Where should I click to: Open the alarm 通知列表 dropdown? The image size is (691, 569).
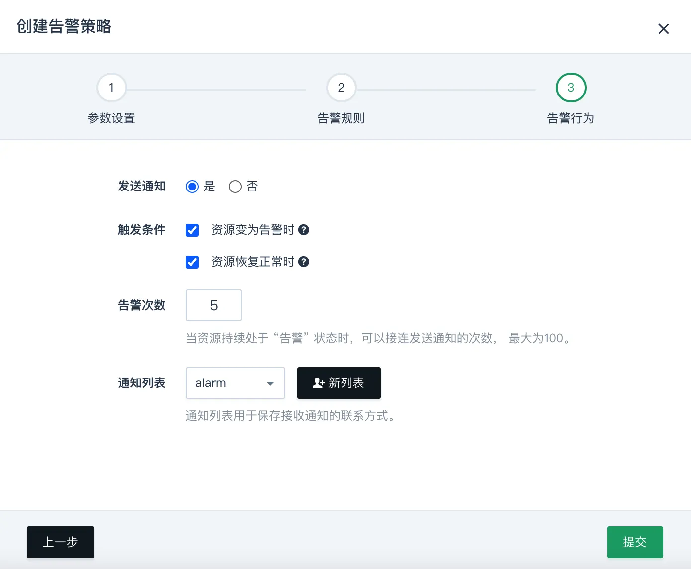coord(236,383)
